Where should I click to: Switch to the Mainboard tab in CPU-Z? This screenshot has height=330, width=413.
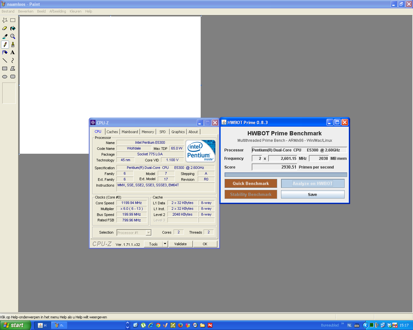[x=130, y=132]
